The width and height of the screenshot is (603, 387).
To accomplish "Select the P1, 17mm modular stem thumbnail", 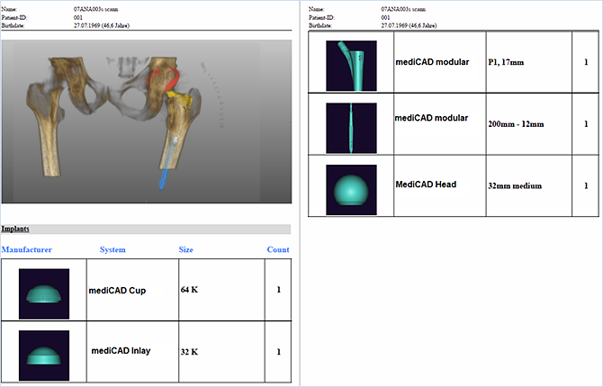I will (x=351, y=66).
